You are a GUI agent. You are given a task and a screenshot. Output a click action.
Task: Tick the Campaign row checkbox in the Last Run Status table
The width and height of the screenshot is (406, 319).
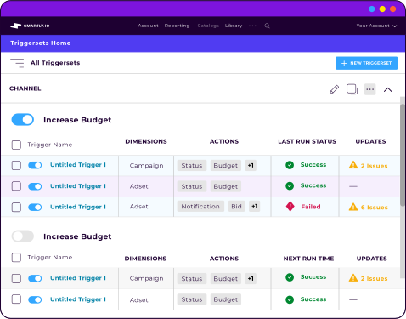point(16,165)
